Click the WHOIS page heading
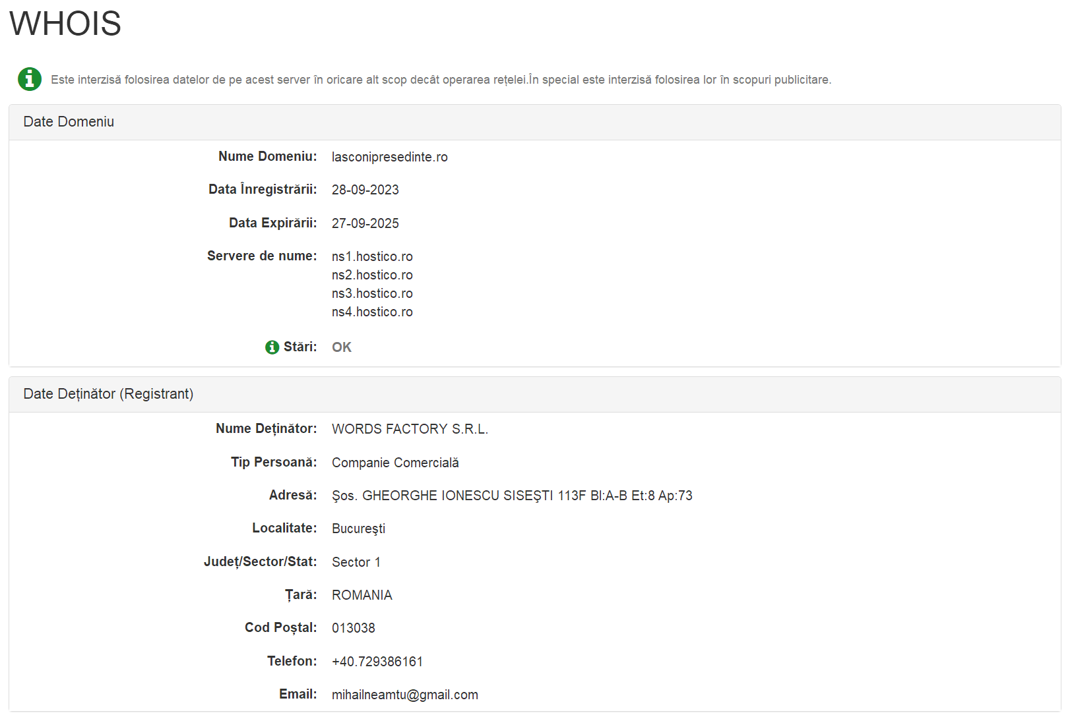The image size is (1072, 717). [65, 24]
